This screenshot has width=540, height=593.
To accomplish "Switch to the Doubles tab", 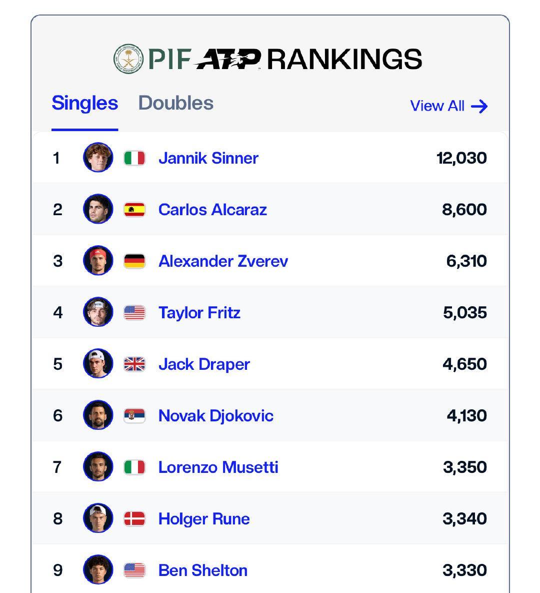I will (x=175, y=103).
